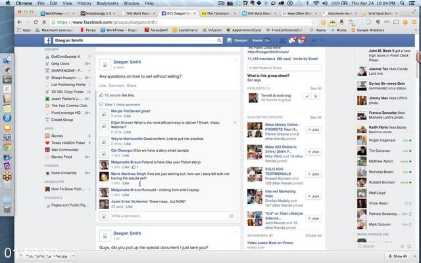Click the browser home icon
The width and height of the screenshot is (421, 263).
44,22
